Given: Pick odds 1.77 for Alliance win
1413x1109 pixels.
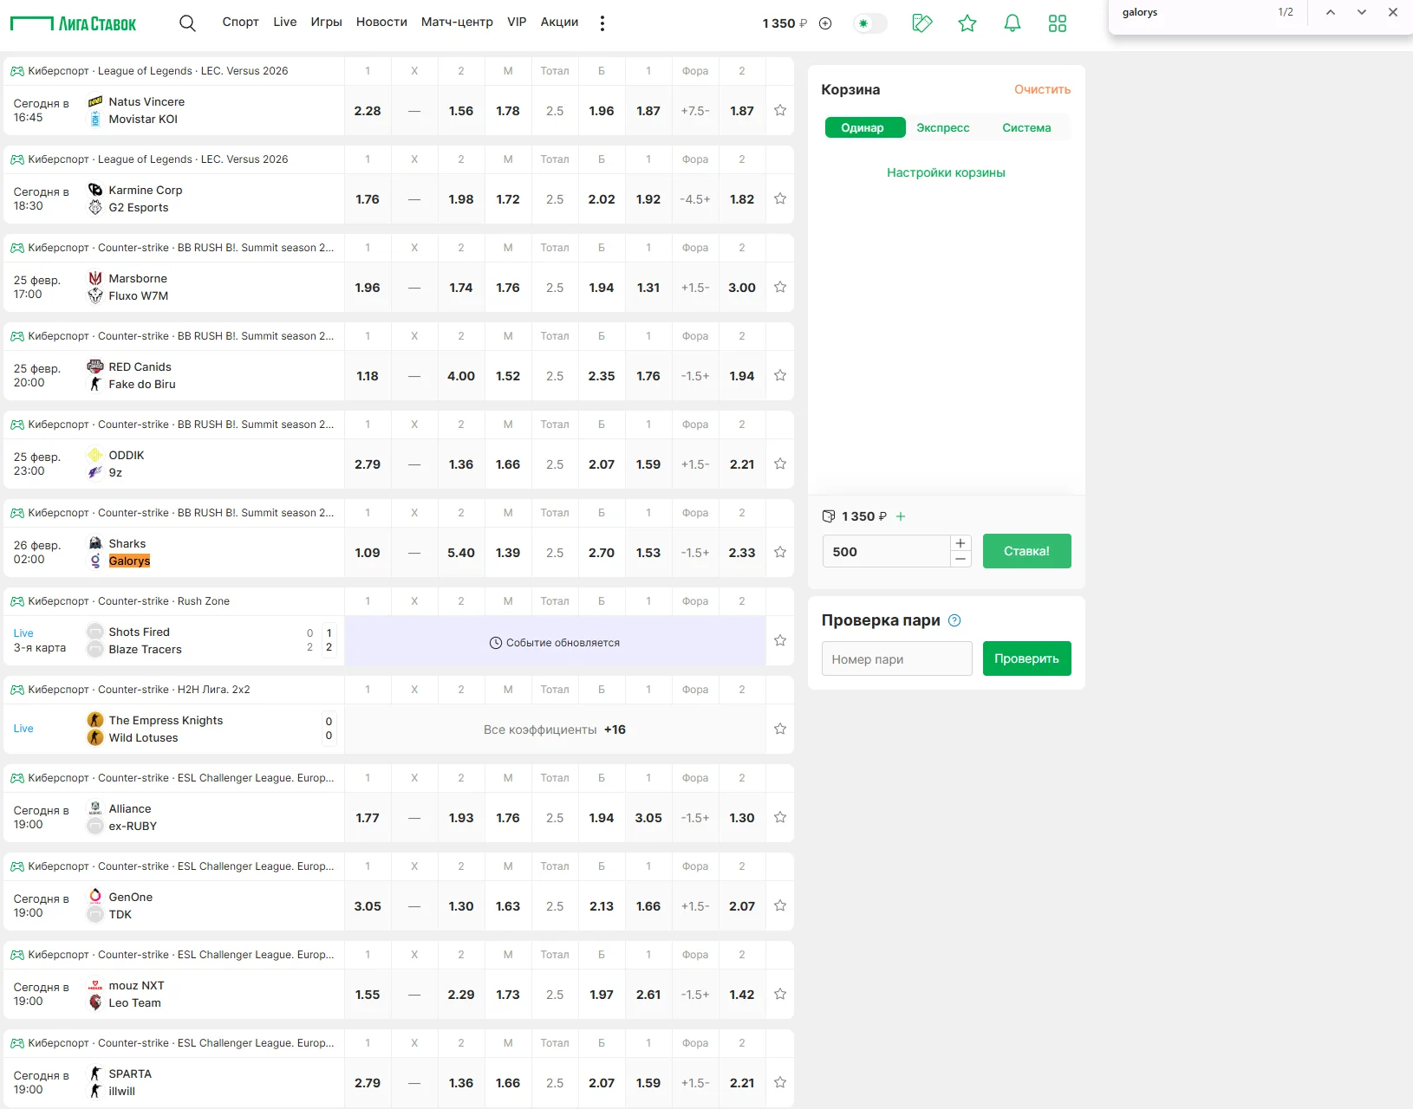Looking at the screenshot, I should pos(368,818).
